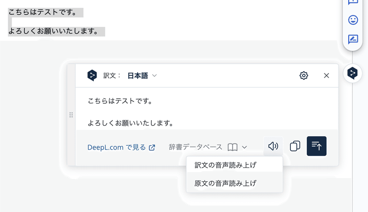
Task: Click the add comment icon at top
Action: 353,2
